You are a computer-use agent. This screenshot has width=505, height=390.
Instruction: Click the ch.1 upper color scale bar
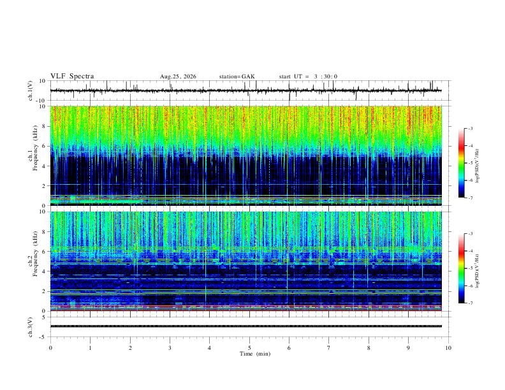461,163
